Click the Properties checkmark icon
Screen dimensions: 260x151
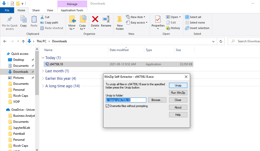click(x=158, y=19)
